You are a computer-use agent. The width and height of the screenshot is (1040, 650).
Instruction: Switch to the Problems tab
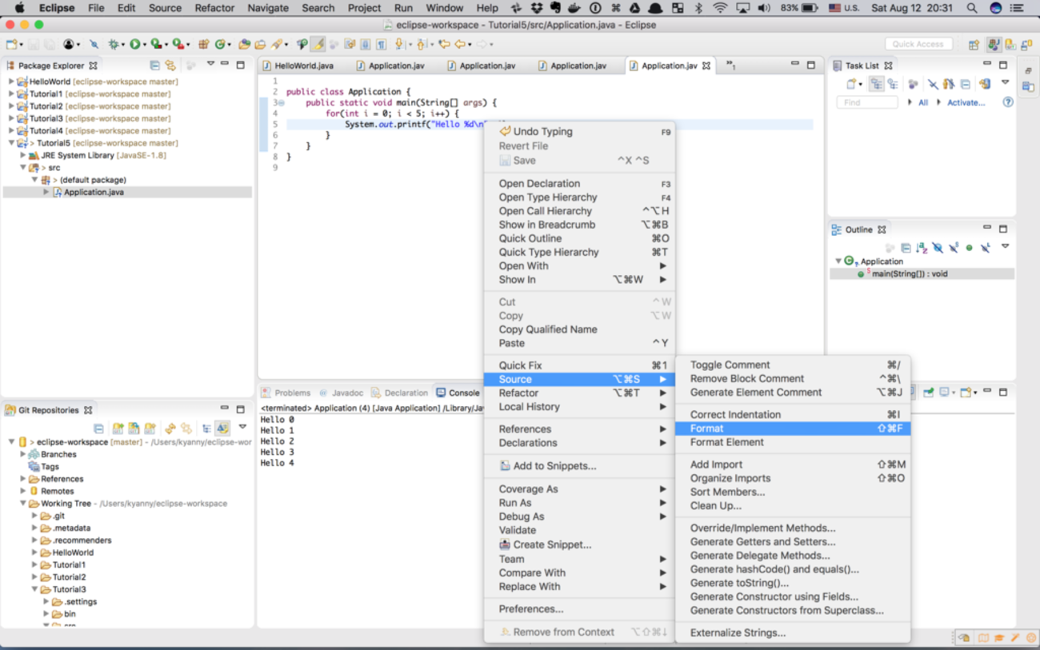(x=291, y=393)
